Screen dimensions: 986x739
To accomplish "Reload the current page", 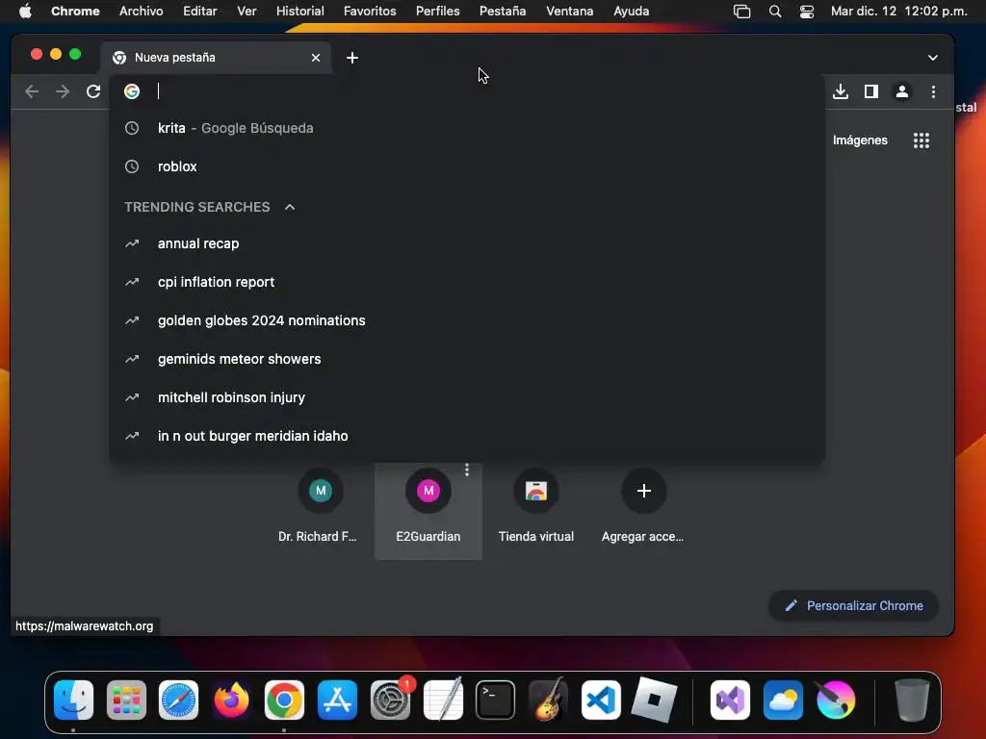I will (93, 91).
